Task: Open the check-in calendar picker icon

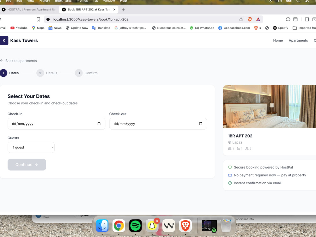Action: point(99,124)
